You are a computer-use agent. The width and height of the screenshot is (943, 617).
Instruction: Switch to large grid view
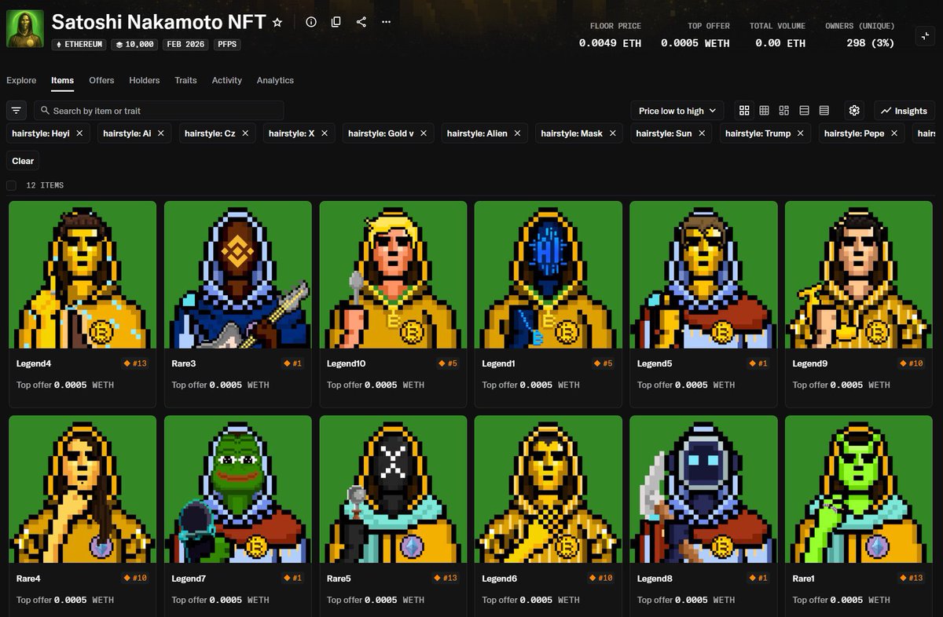pyautogui.click(x=744, y=111)
